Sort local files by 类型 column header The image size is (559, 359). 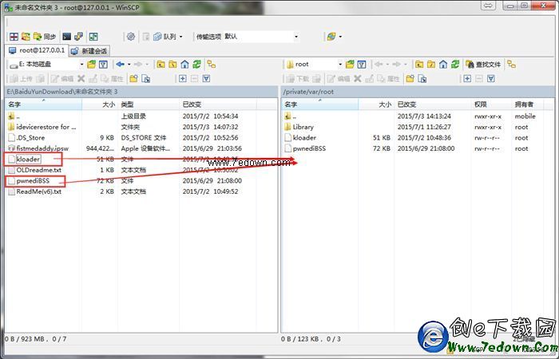point(149,105)
